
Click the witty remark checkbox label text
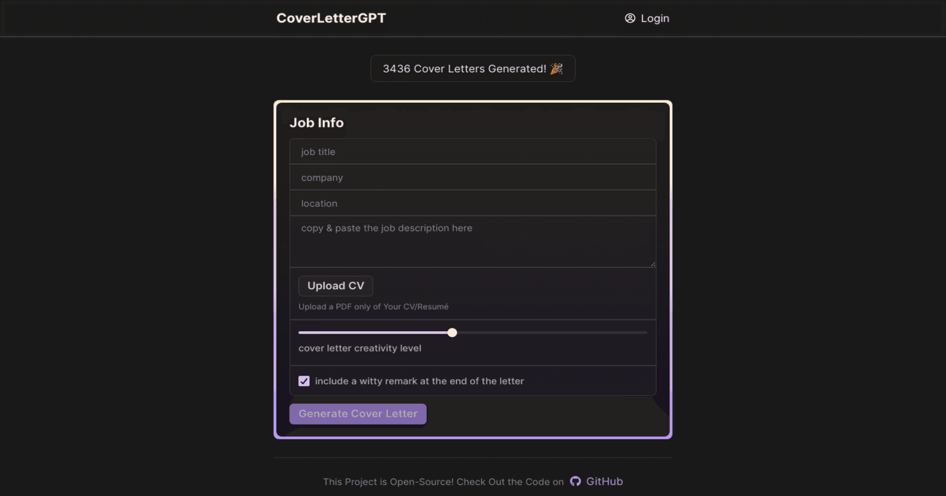(419, 381)
